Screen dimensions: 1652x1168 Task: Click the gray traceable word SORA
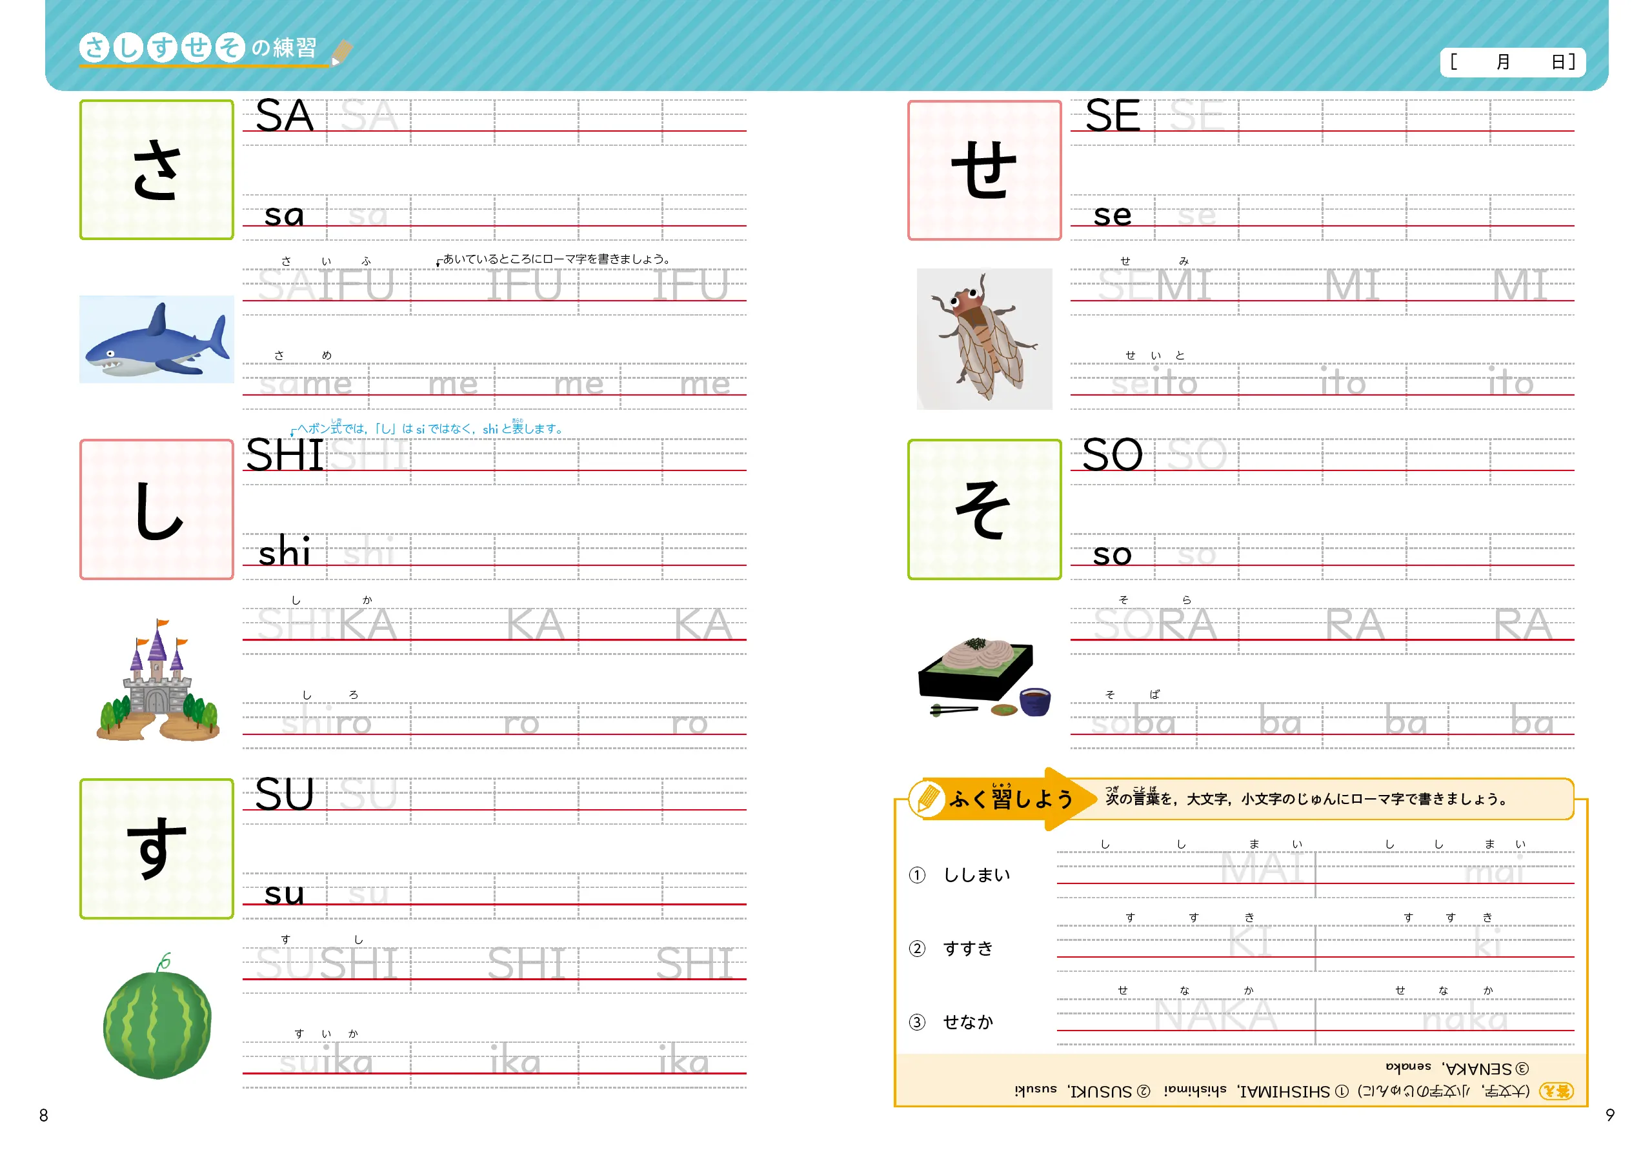[1155, 624]
